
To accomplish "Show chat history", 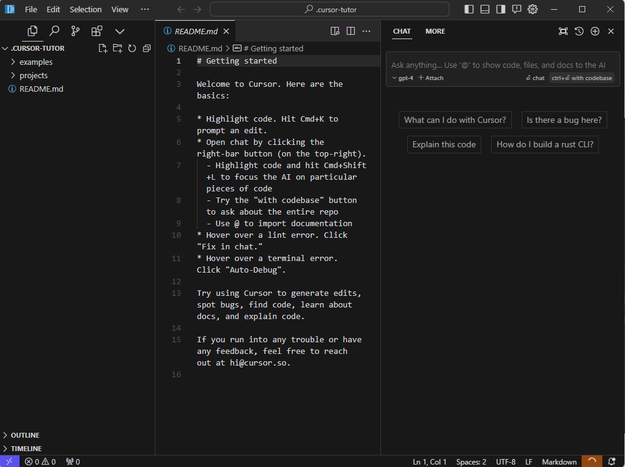I will [x=579, y=31].
